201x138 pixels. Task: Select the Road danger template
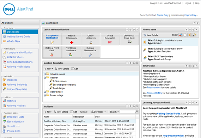point(57,88)
